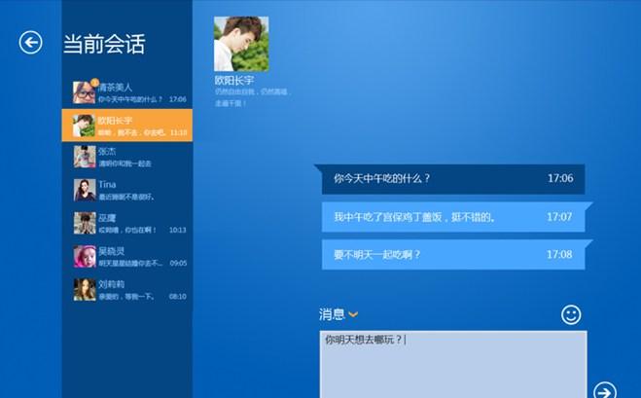Click the 欧阳长宇 name under profile photo
641x398 pixels.
(233, 81)
